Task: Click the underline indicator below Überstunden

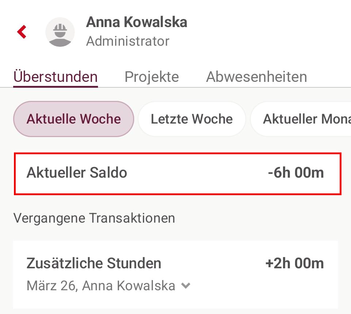Action: tap(56, 87)
